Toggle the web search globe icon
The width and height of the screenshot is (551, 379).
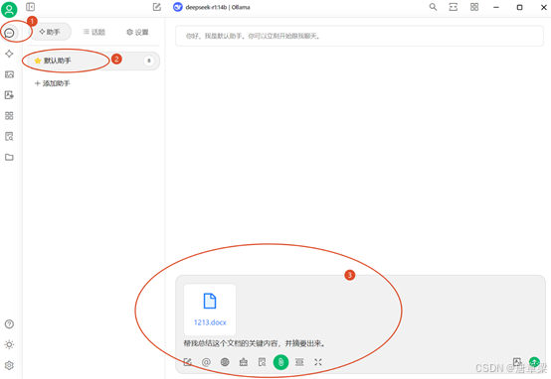225,362
